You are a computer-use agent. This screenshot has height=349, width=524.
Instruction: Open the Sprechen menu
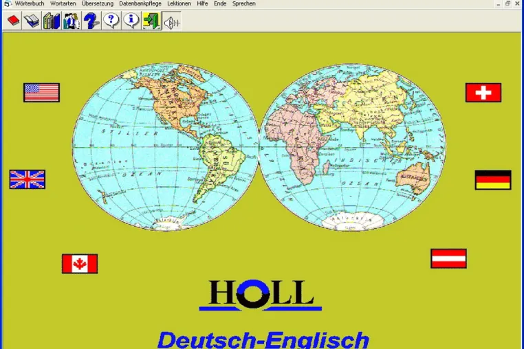tap(244, 3)
